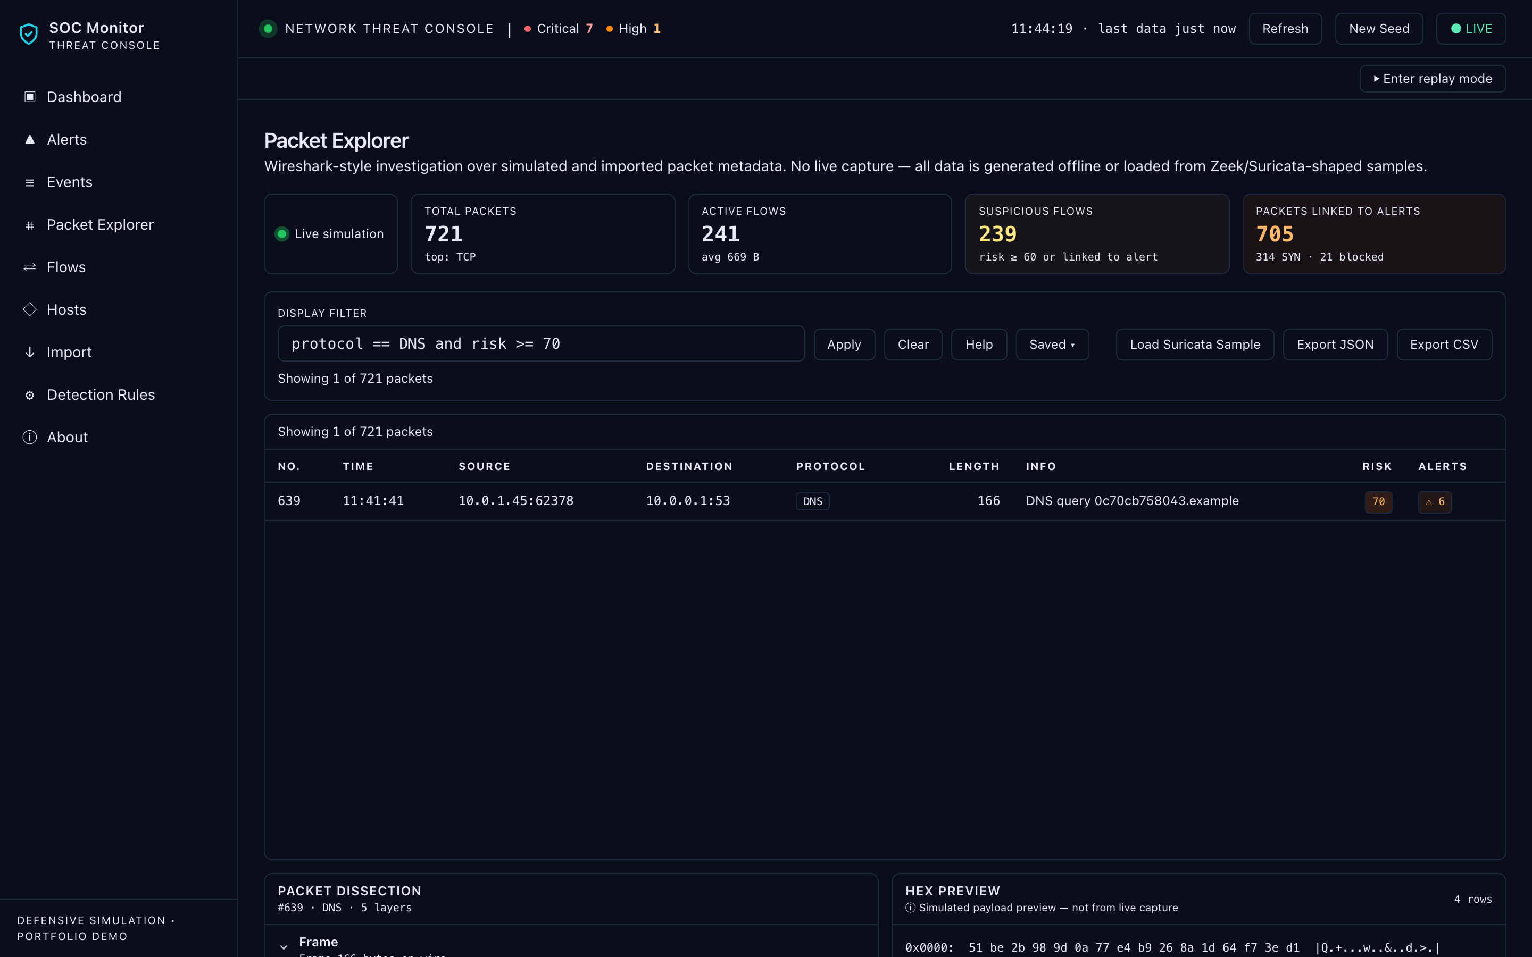This screenshot has height=957, width=1532.
Task: Toggle the LIVE mode button
Action: (x=1471, y=29)
